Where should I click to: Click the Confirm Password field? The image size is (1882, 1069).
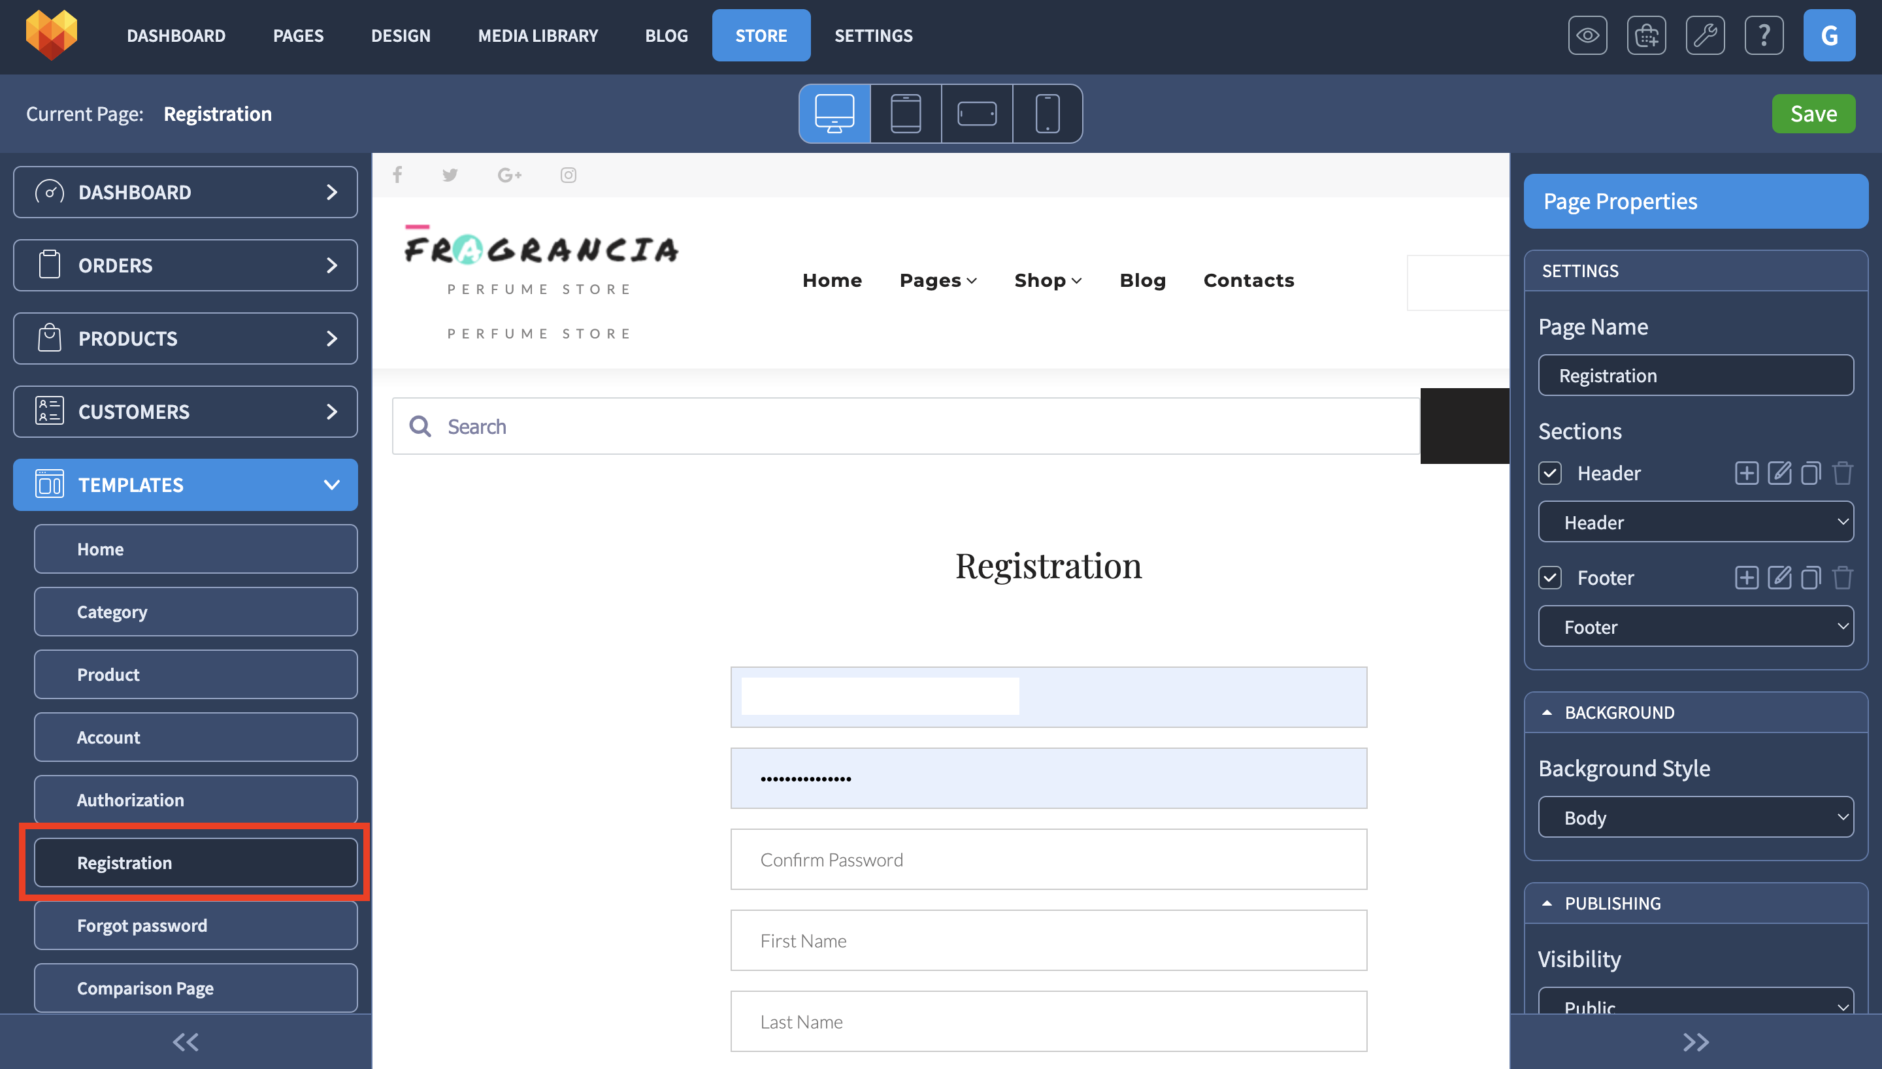click(1048, 860)
